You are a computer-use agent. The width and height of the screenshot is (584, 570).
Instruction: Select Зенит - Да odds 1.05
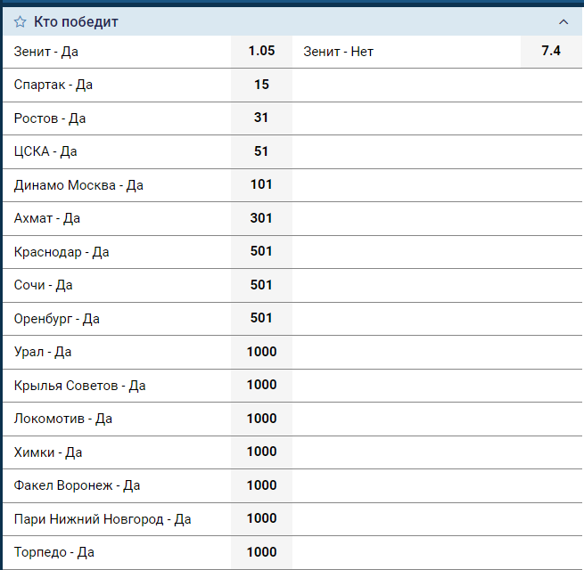261,52
